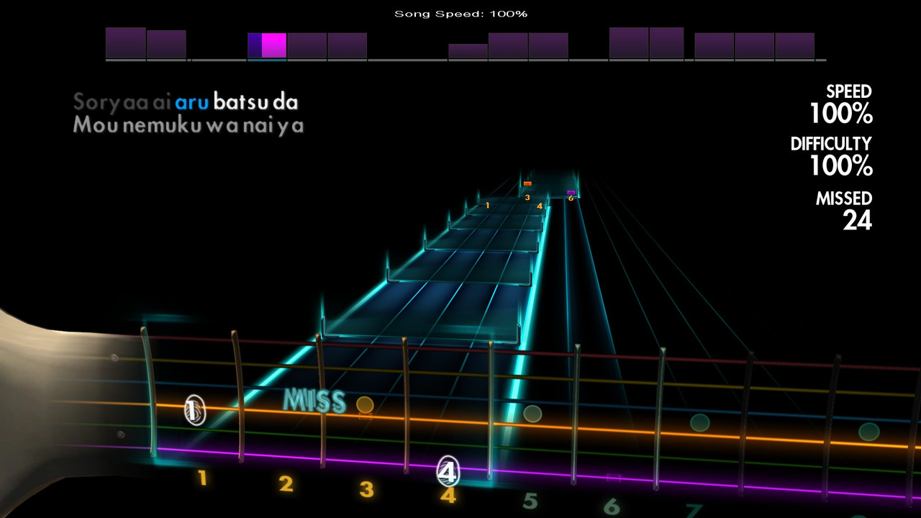The height and width of the screenshot is (518, 921).
Task: Click fret number 1 label
Action: (x=203, y=478)
